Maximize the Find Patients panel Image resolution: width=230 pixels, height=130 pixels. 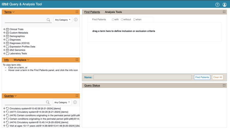(x=224, y=12)
